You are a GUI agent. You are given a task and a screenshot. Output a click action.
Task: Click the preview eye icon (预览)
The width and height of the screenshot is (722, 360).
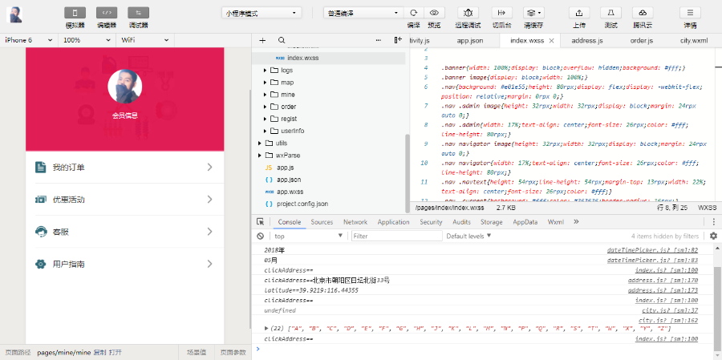434,13
